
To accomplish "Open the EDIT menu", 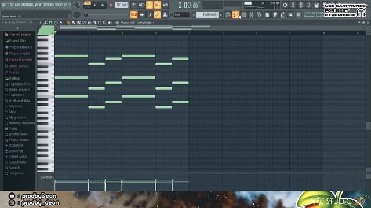I will (11, 5).
